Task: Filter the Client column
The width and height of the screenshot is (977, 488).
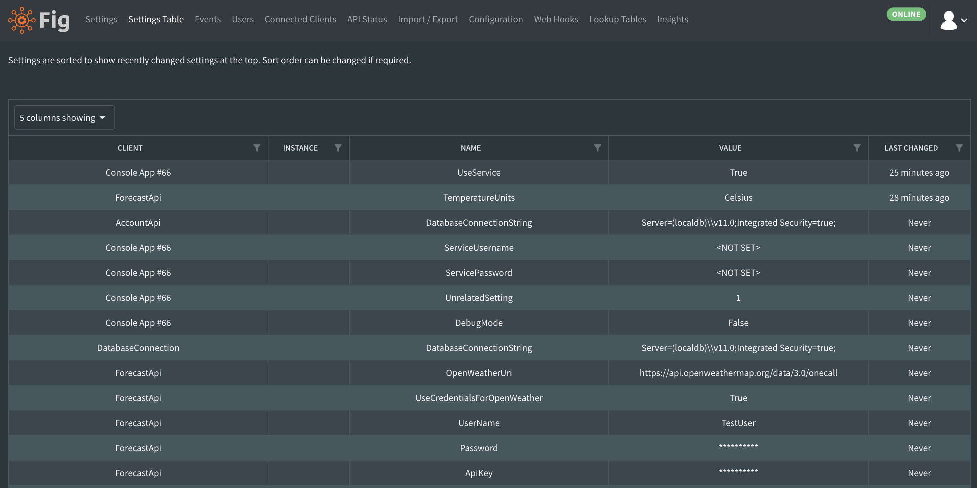Action: click(x=257, y=148)
